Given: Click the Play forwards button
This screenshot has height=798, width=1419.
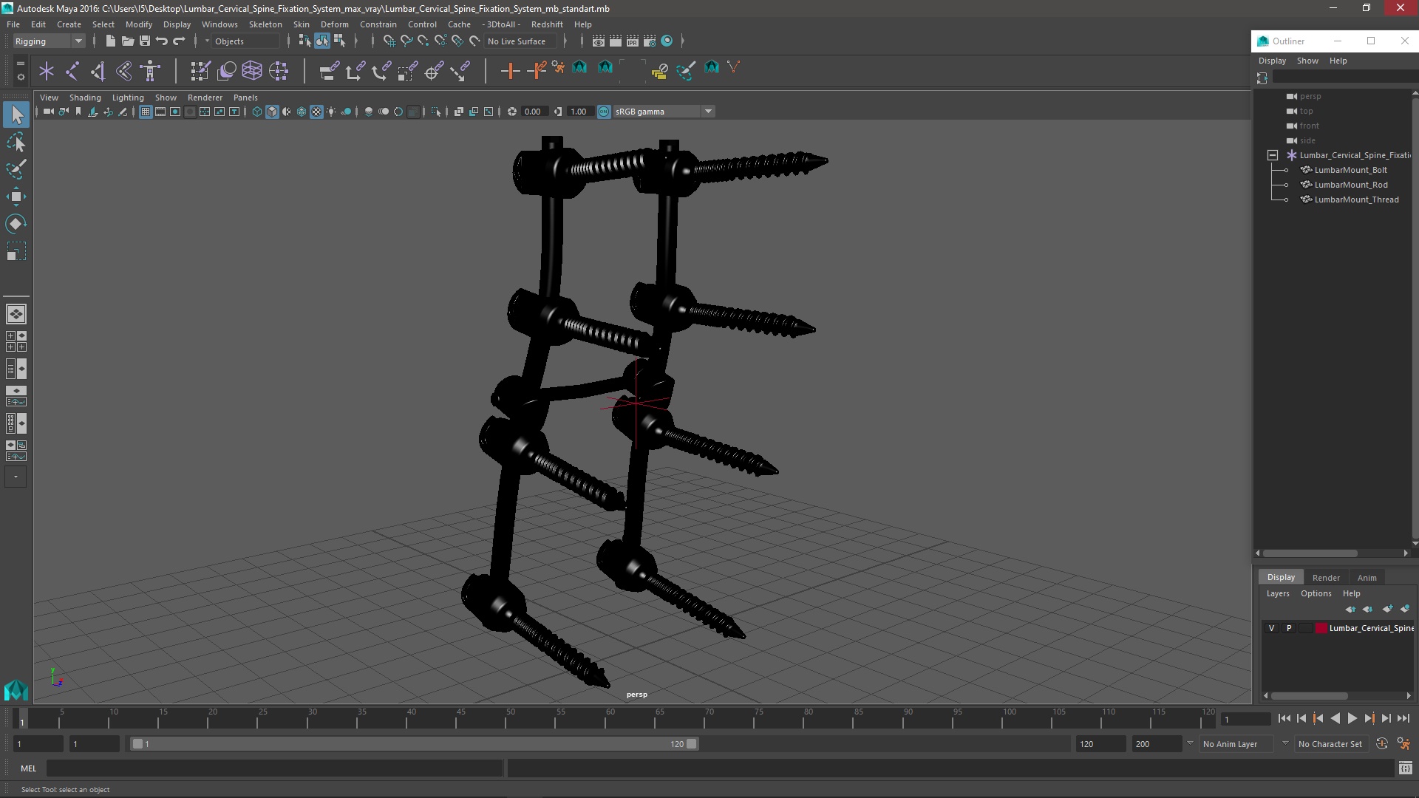Looking at the screenshot, I should point(1352,718).
